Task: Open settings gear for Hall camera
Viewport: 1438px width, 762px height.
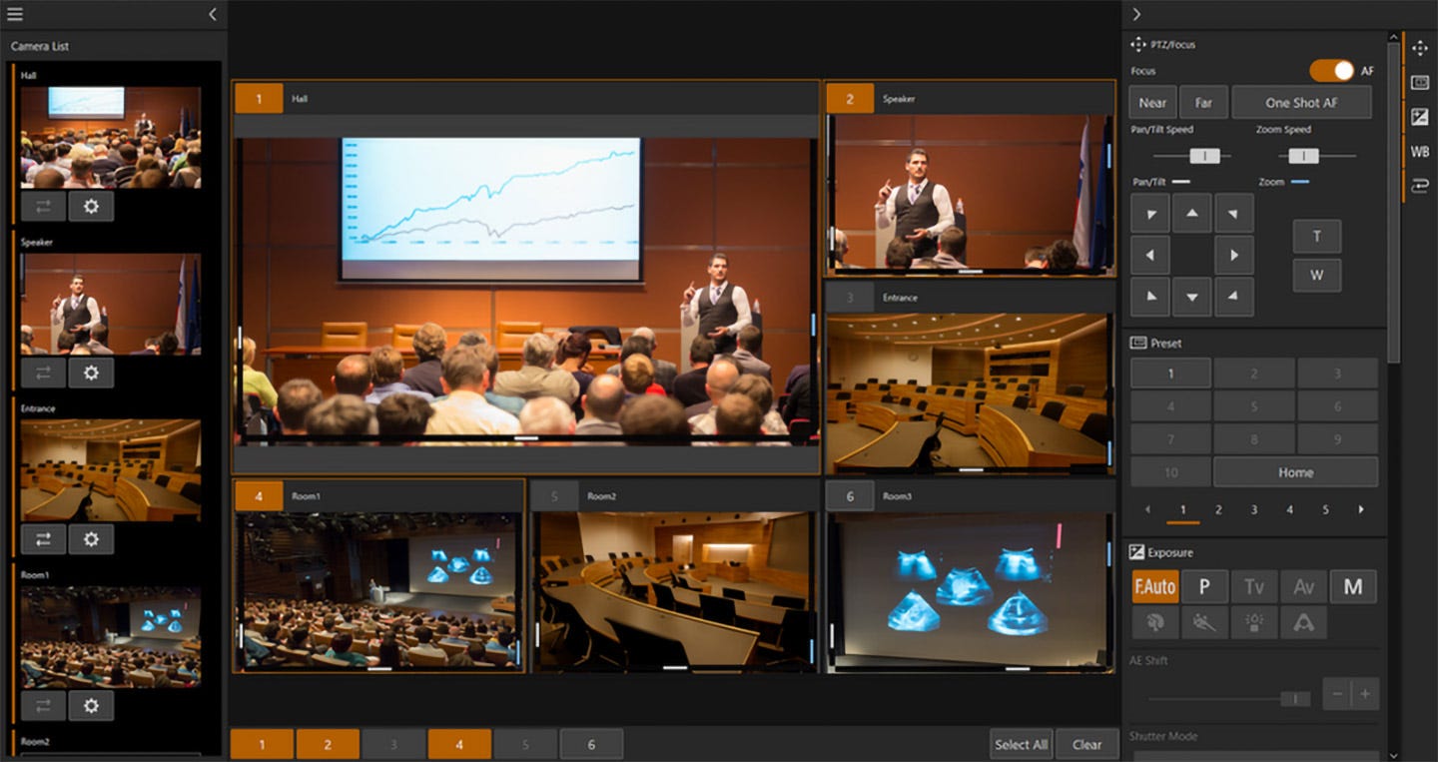Action: (x=91, y=206)
